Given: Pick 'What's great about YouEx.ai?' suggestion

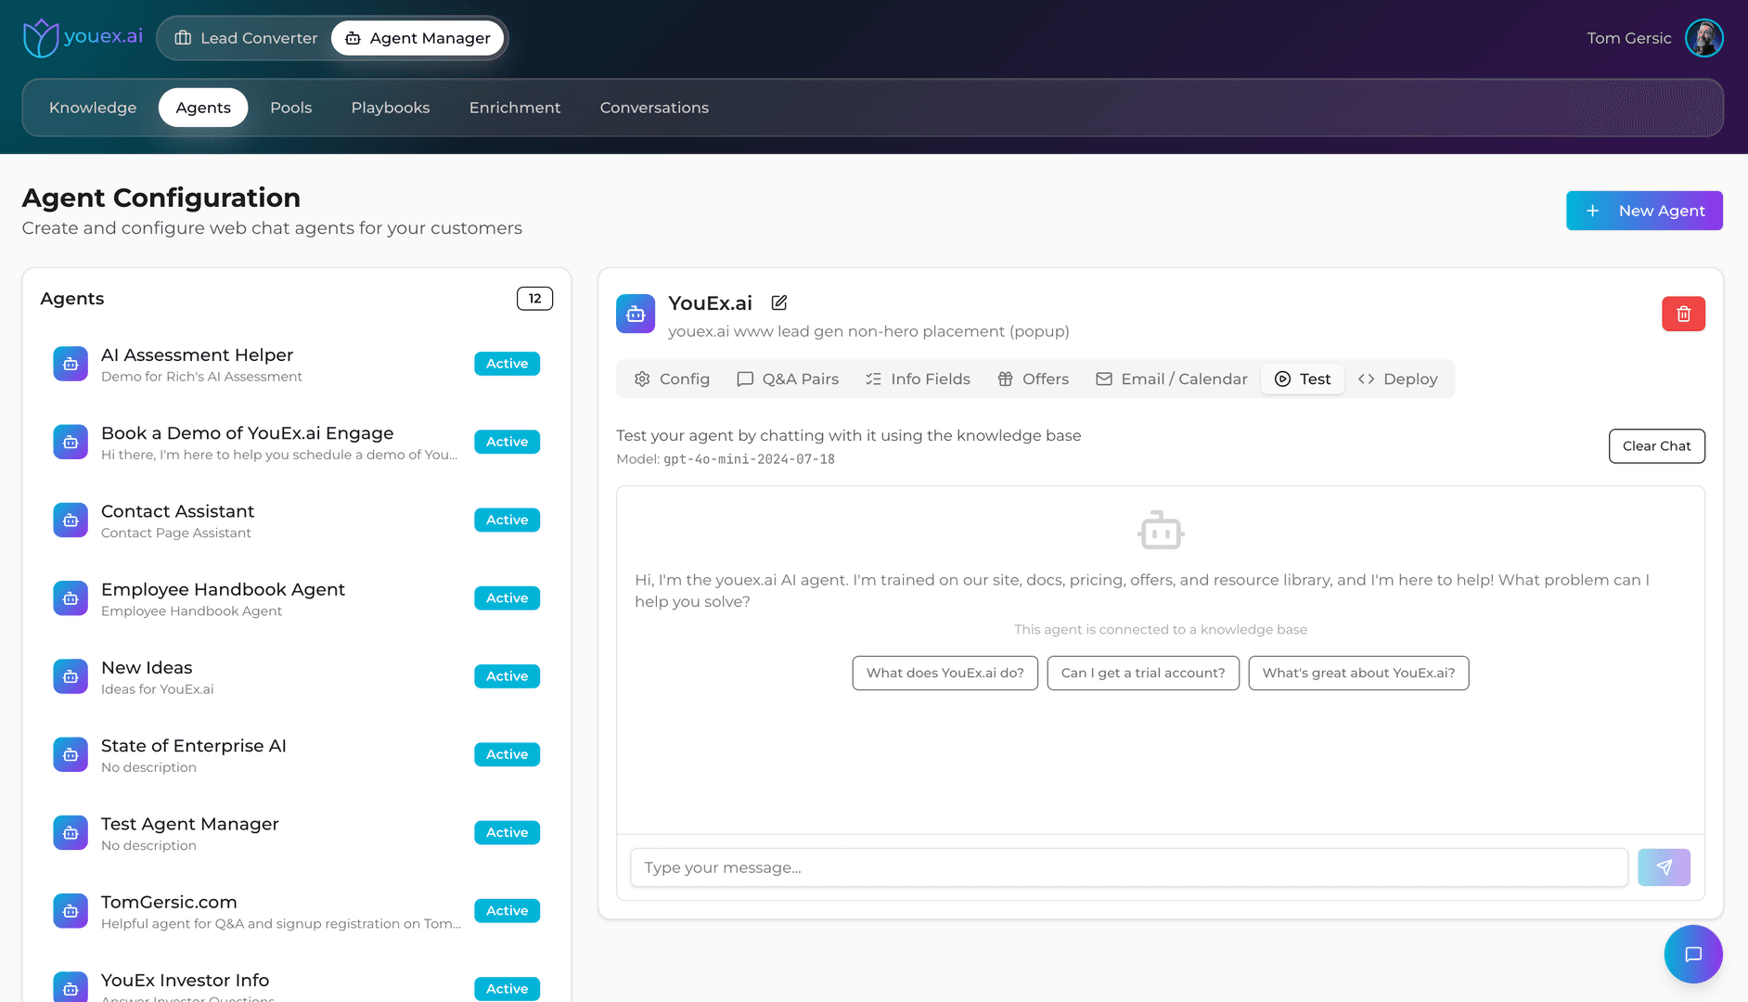Looking at the screenshot, I should coord(1358,673).
